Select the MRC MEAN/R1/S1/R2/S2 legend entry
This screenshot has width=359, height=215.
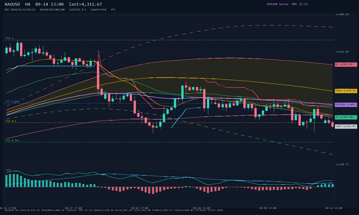click(20, 9)
